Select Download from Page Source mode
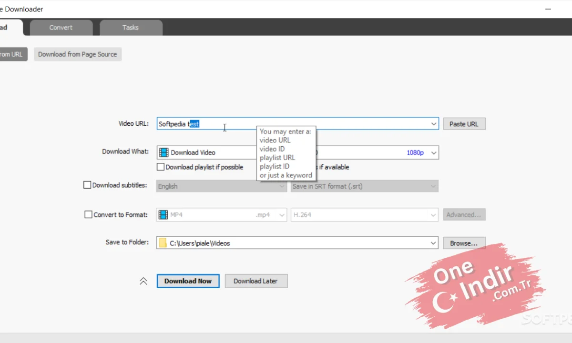Screen dimensions: 572x343 point(78,54)
